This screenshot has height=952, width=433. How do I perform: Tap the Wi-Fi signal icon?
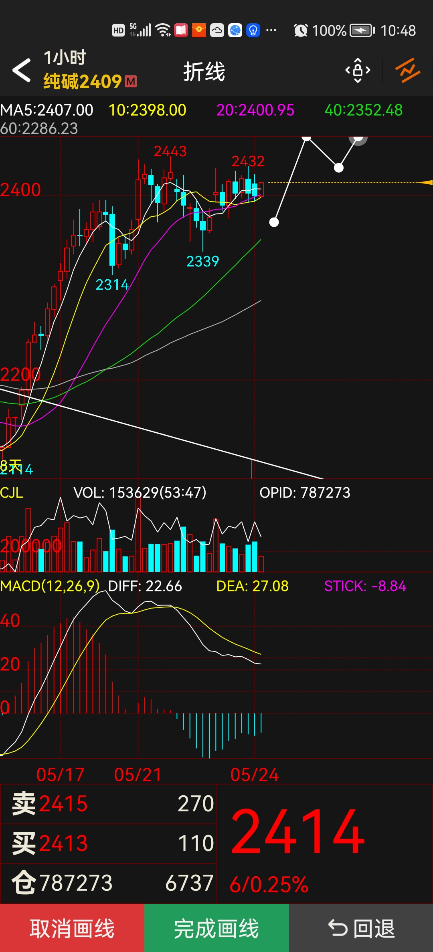coord(163,30)
